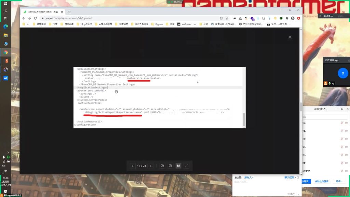The width and height of the screenshot is (350, 197).
Task: Click the 成员(111人) panel title
Action: [x=320, y=109]
